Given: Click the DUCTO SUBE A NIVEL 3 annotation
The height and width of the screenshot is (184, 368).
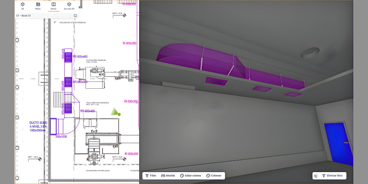Looking at the screenshot, I should click(x=38, y=126).
